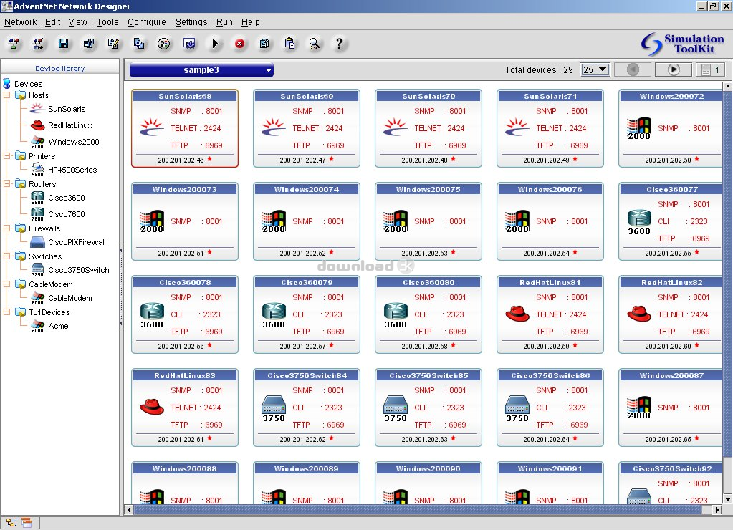
Task: Start the simulation with the black play icon
Action: [214, 44]
